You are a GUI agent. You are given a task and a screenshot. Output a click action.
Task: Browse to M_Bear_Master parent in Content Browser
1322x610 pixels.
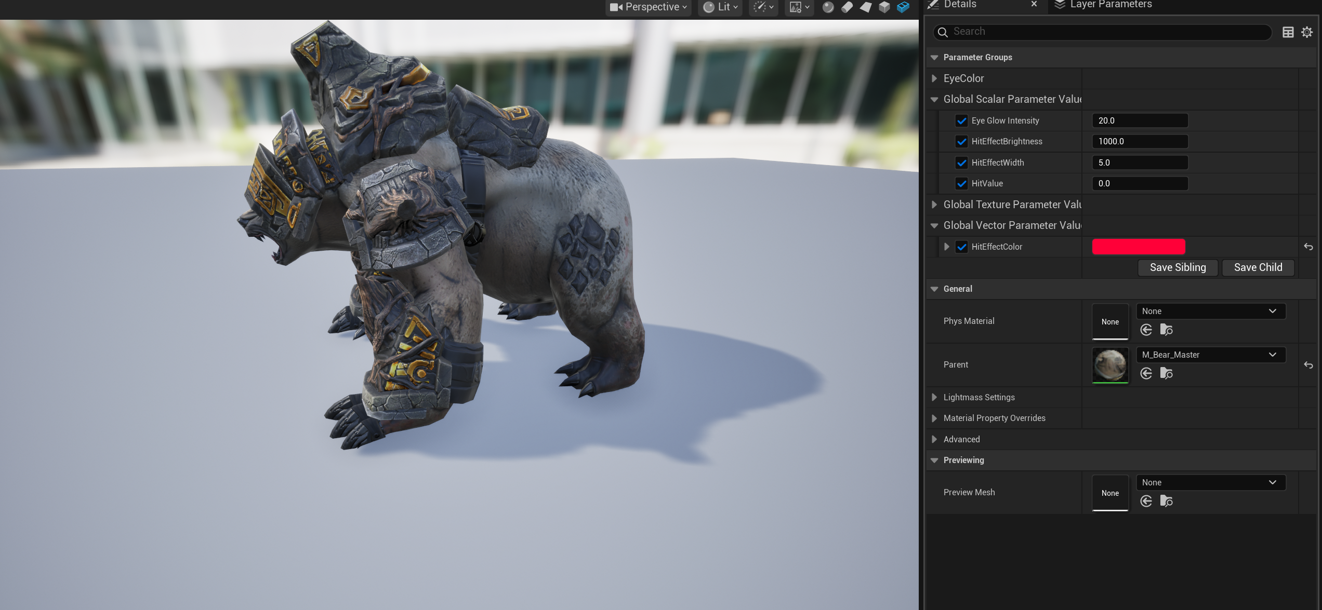pos(1166,373)
